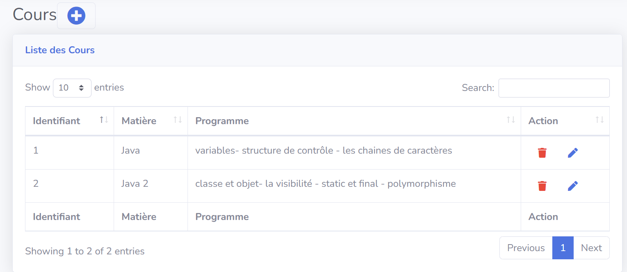Click inside the Search field

pos(554,88)
